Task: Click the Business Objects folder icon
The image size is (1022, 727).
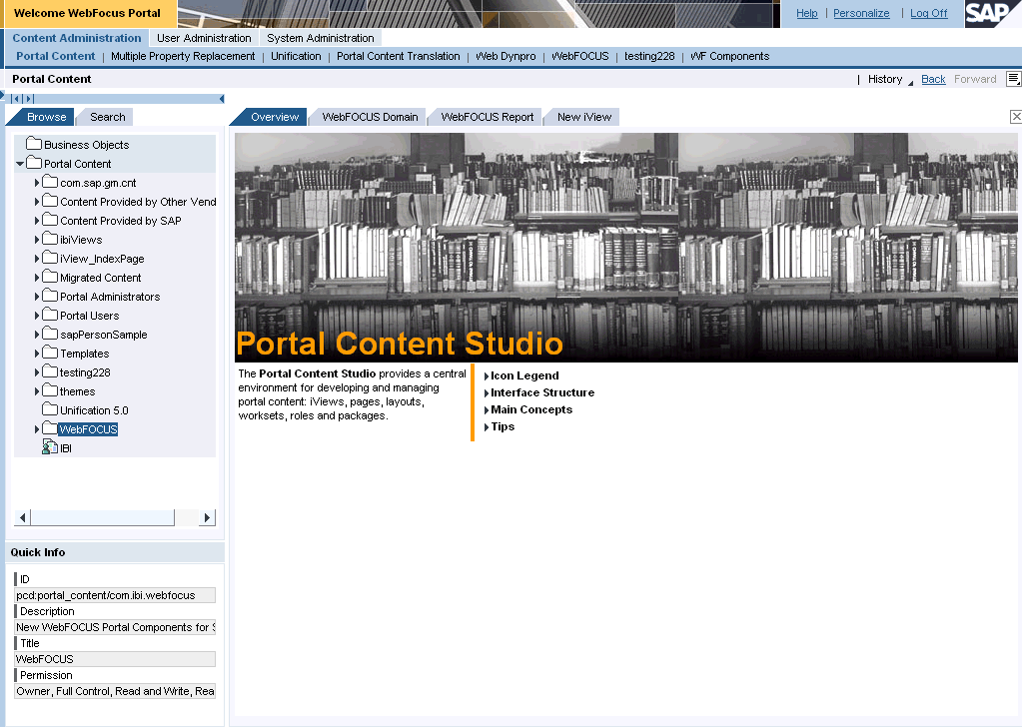Action: tap(33, 145)
